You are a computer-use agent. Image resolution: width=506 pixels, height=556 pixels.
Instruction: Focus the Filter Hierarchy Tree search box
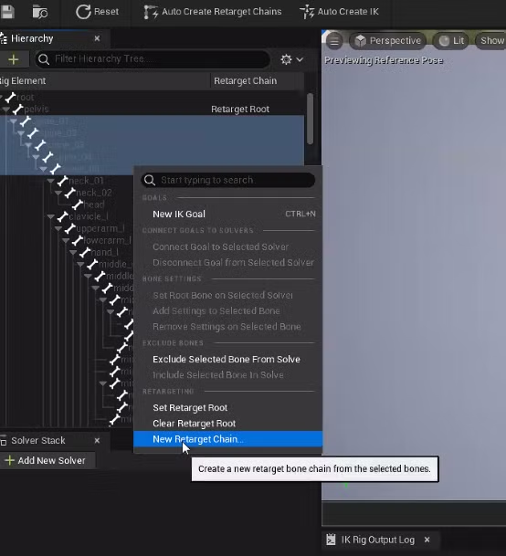point(153,58)
